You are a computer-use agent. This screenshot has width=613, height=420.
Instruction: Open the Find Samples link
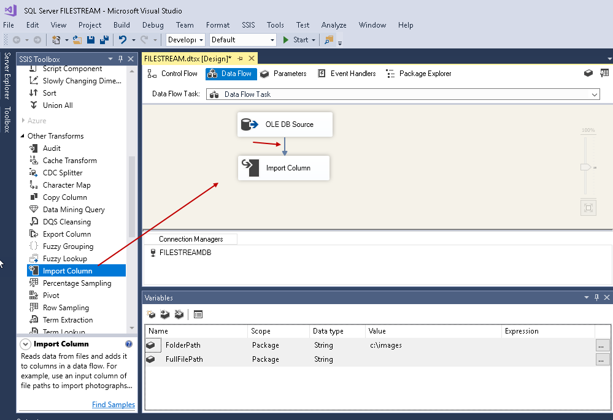click(114, 405)
